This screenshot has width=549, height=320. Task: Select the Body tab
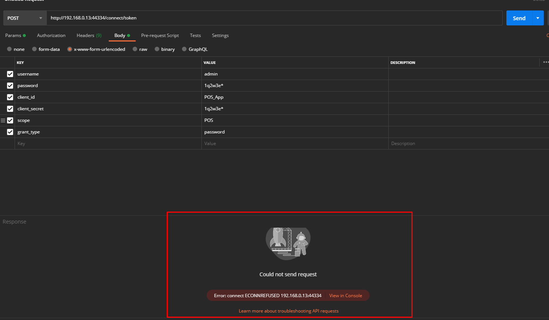pyautogui.click(x=122, y=36)
